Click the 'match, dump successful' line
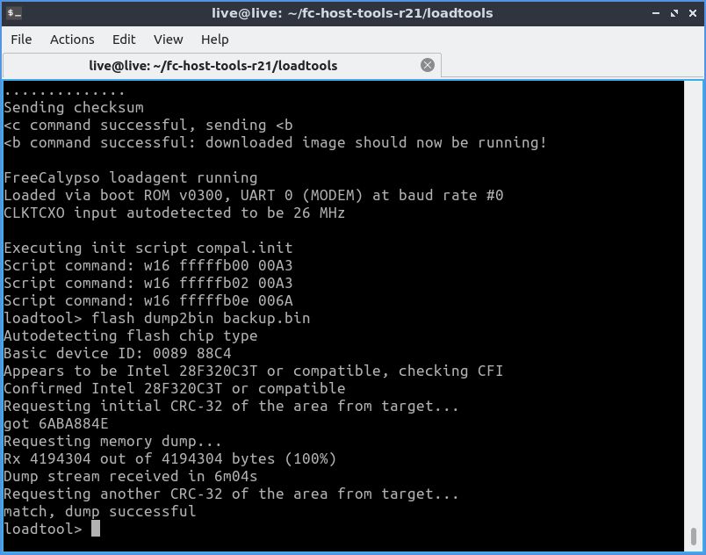Viewport: 706px width, 555px height. [x=100, y=511]
